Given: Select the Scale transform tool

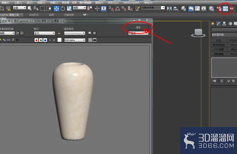Looking at the screenshot, I should coord(69,9).
